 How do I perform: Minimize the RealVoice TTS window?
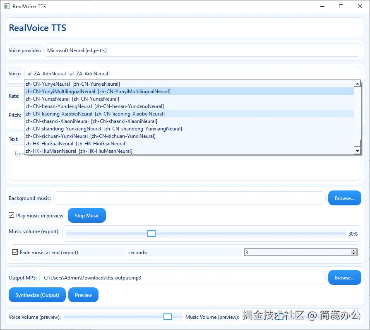pos(322,6)
